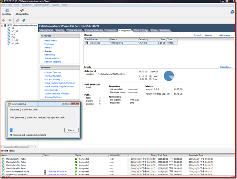Viewport: 237px width, 179px height.
Task: Open the Inventory menu
Action: coord(26,5)
